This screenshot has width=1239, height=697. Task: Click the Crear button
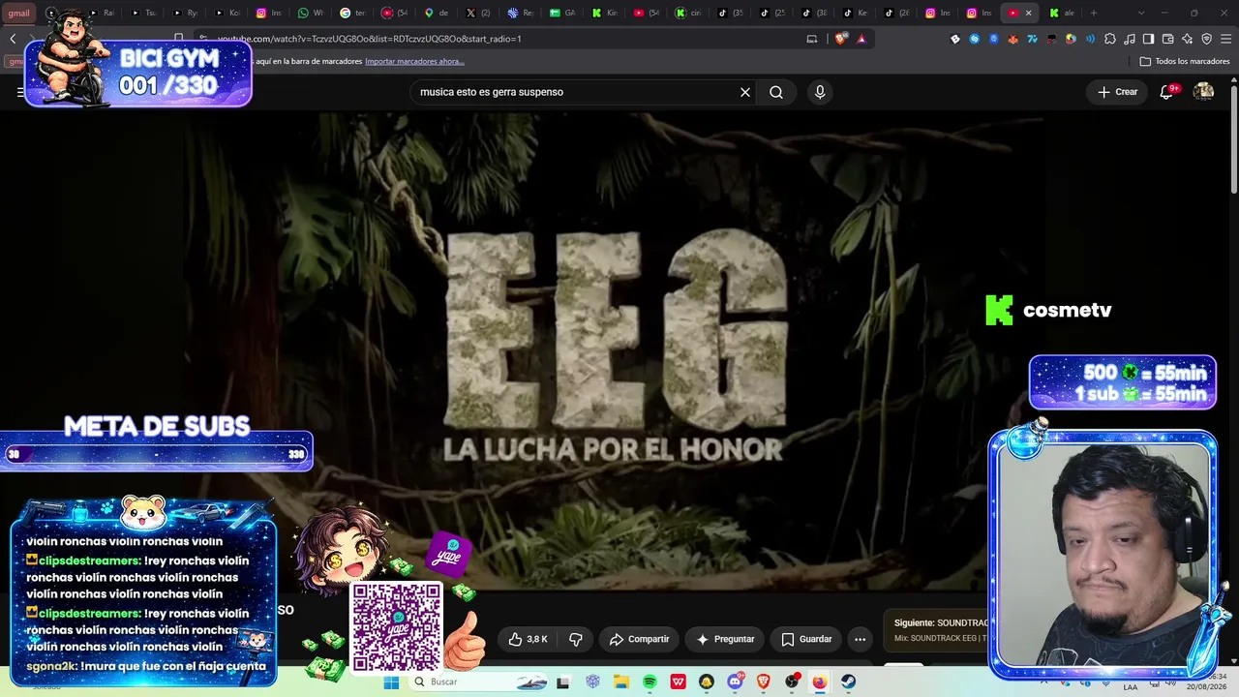(1117, 92)
